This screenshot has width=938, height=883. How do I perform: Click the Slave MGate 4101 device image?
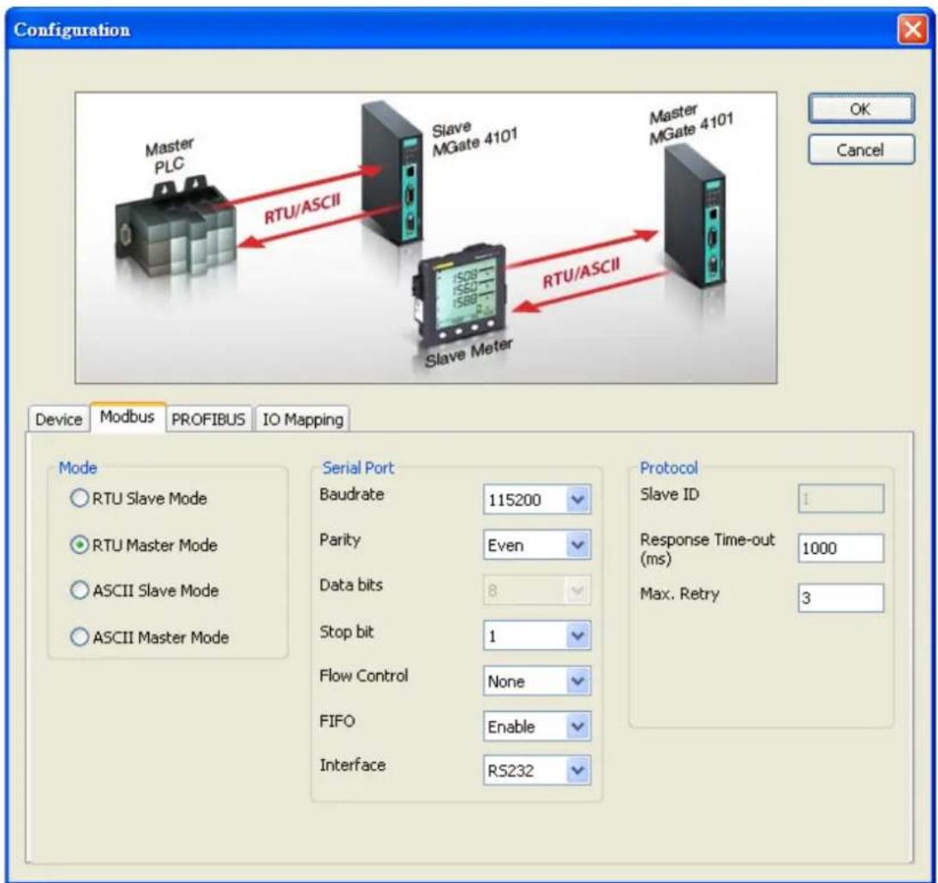click(x=391, y=174)
